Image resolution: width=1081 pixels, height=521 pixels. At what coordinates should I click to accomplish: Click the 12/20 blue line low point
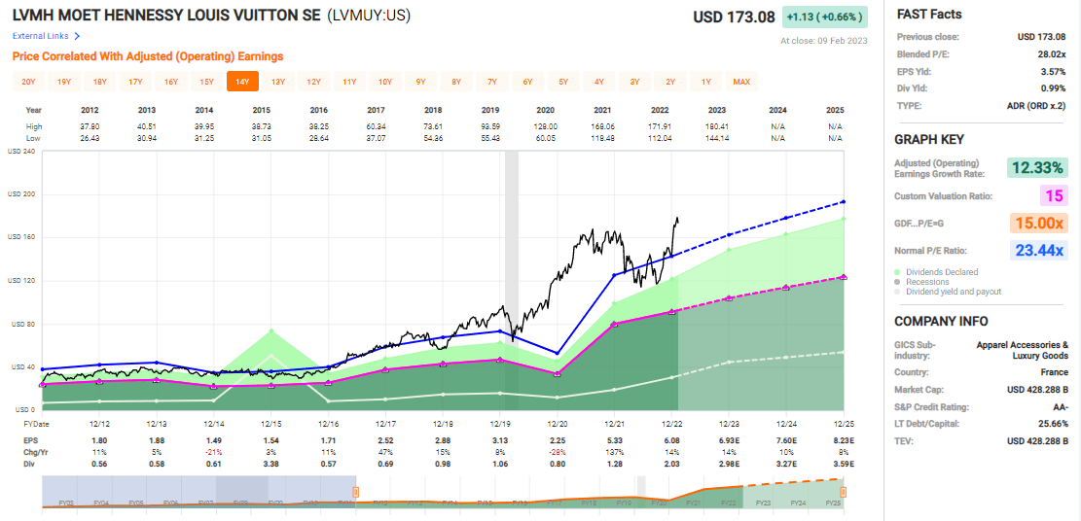click(x=558, y=353)
